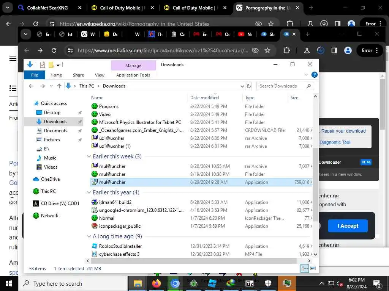This screenshot has width=389, height=291.
Task: Show hidden system tray icons
Action: pyautogui.click(x=321, y=283)
